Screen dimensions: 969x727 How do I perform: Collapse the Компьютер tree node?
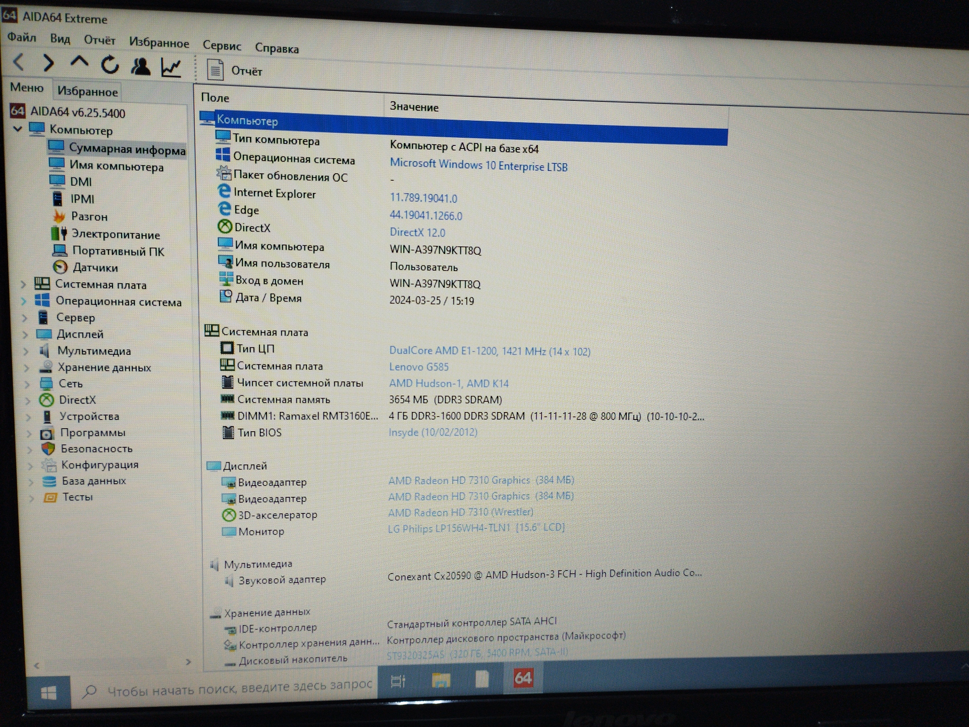[x=18, y=129]
